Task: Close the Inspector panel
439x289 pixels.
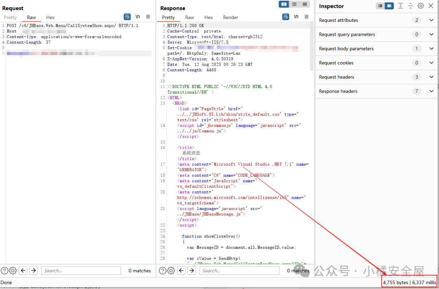Action: [431, 6]
